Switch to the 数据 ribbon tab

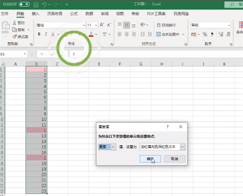pyautogui.click(x=89, y=14)
